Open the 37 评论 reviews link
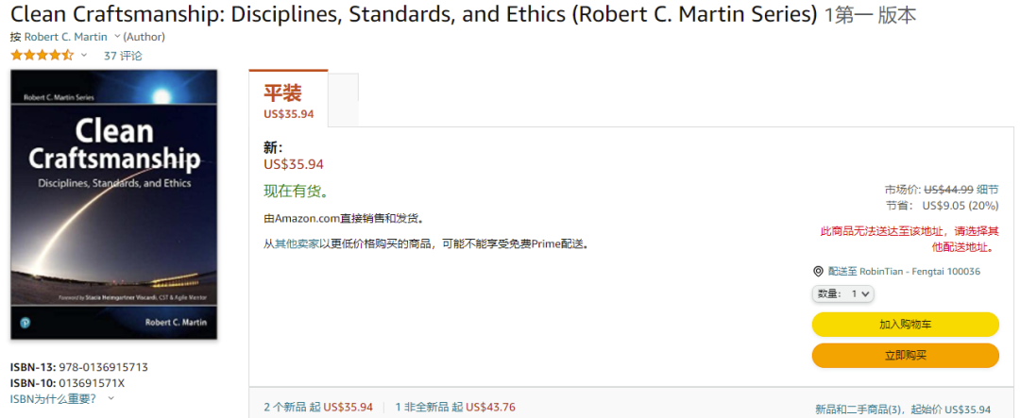This screenshot has width=1020, height=418. pos(123,56)
